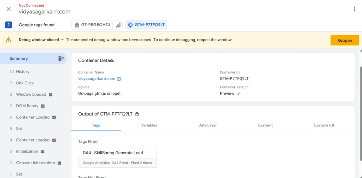Viewport: 362px width, 178px height.
Task: Click the help icon next to Output of GTM-P7TFQ9LT
Action: (137, 114)
